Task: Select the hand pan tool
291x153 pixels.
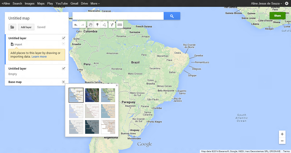Action: (90, 25)
